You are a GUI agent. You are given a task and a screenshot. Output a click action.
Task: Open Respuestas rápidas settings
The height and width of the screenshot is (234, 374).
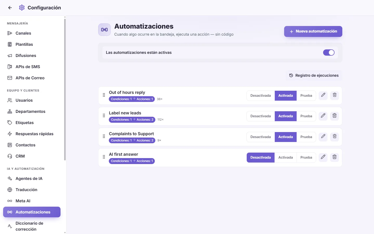[32, 134]
